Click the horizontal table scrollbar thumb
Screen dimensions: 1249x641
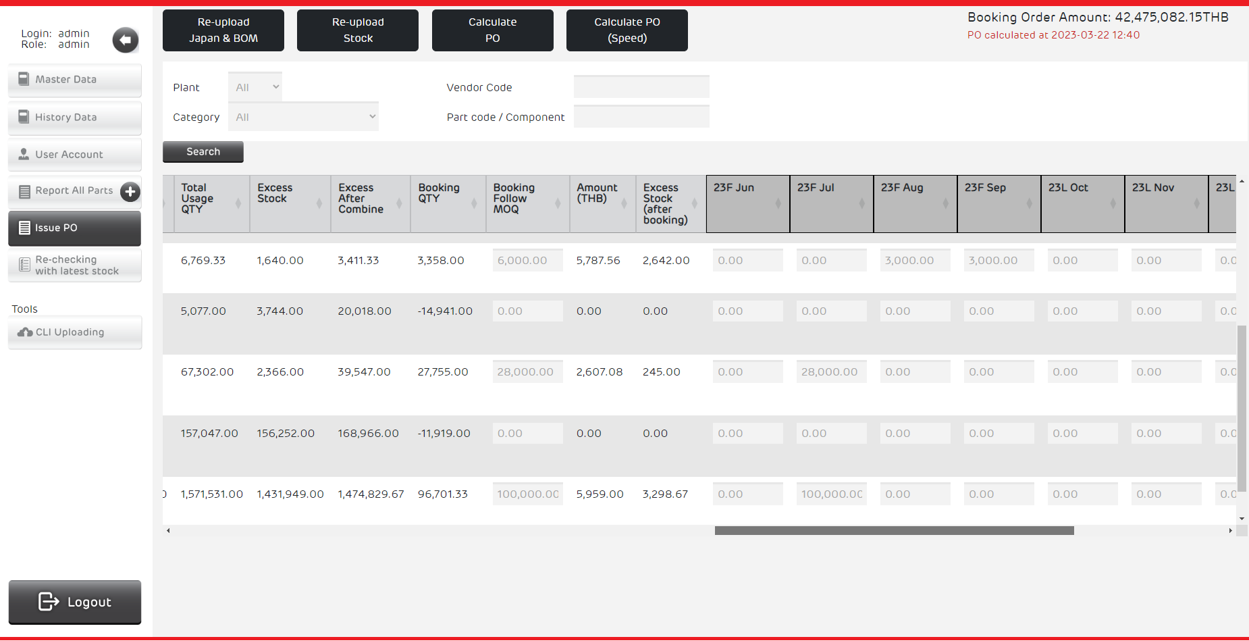click(894, 531)
